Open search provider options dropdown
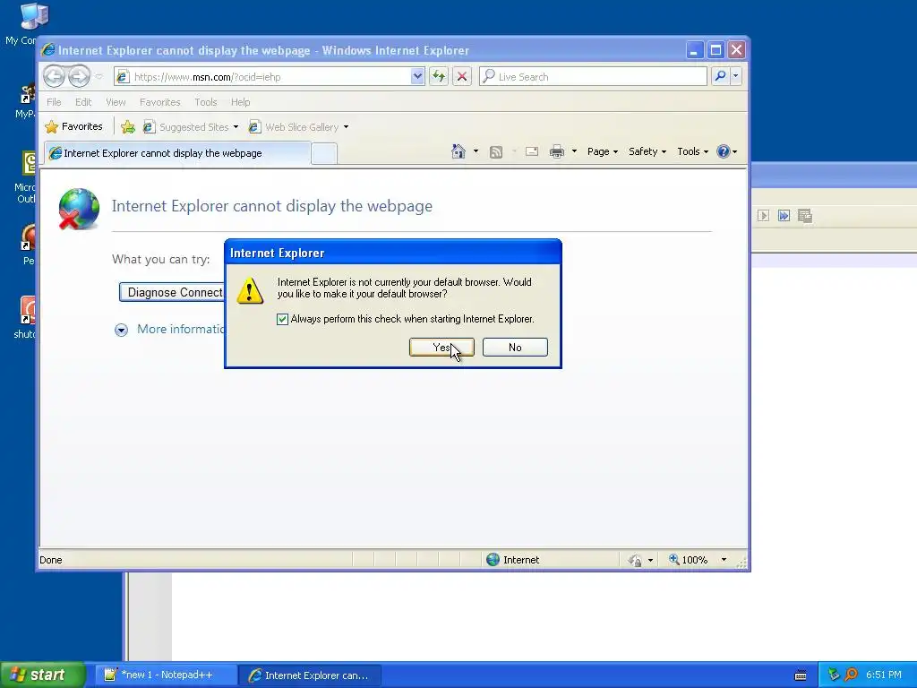917x688 pixels. tap(736, 76)
